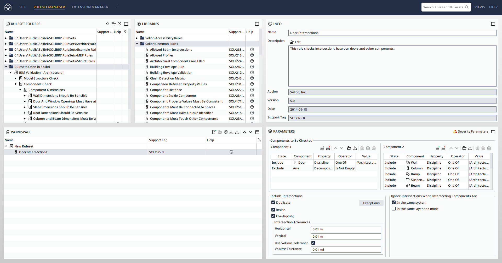Maximize the Parameters panel
The height and width of the screenshot is (263, 502).
click(493, 131)
